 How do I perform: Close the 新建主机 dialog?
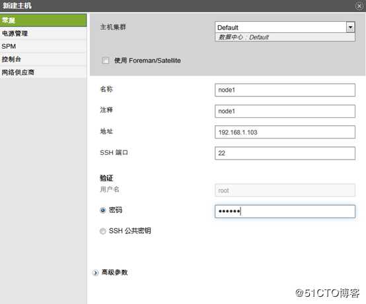click(x=359, y=6)
